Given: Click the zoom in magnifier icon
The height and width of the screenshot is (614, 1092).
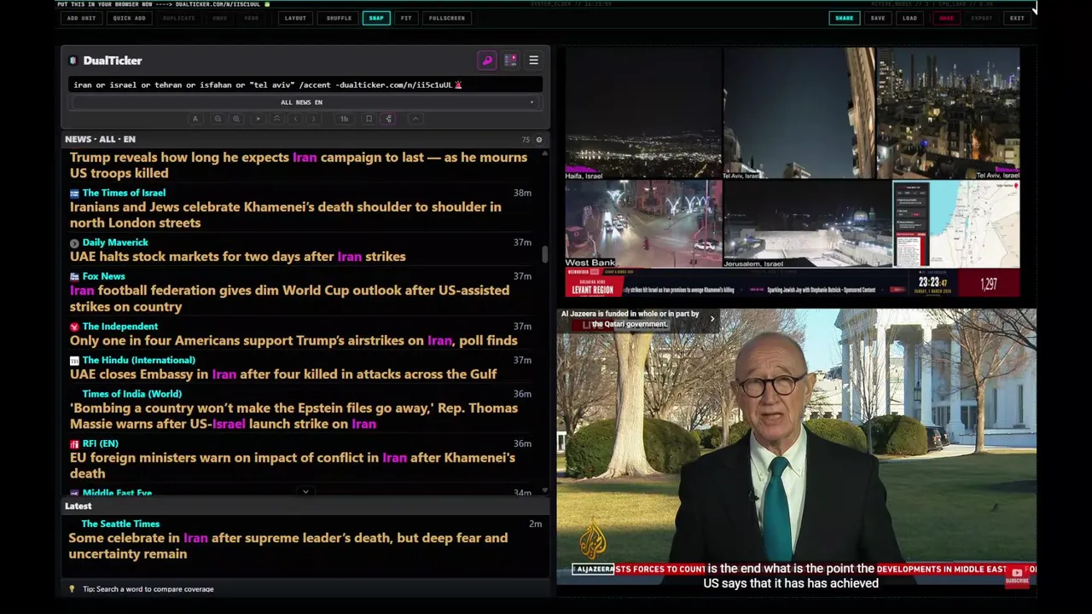Looking at the screenshot, I should click(x=236, y=119).
